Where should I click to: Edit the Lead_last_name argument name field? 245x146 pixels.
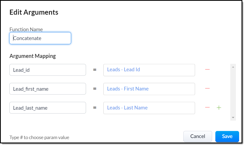coord(48,108)
